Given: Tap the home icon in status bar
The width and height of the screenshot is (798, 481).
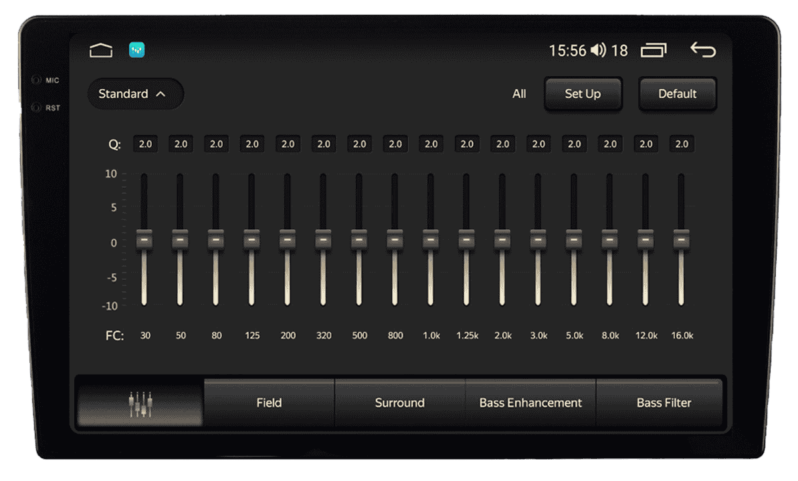Looking at the screenshot, I should (x=101, y=50).
